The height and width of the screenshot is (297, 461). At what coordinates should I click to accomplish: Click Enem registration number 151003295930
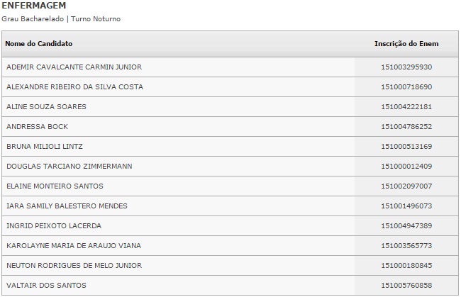[406, 67]
